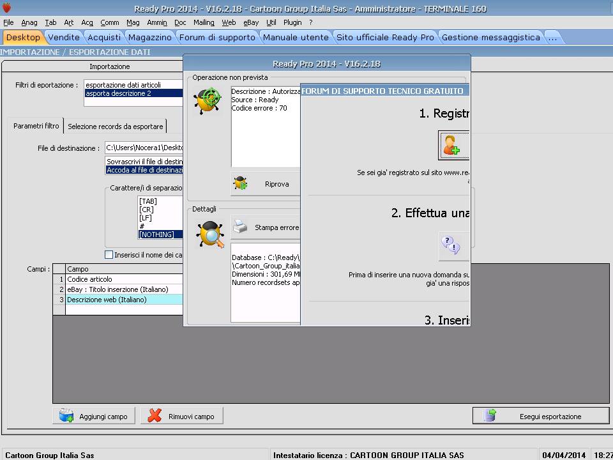The width and height of the screenshot is (613, 460).
Task: Switch to the Desktop tab
Action: tap(23, 37)
